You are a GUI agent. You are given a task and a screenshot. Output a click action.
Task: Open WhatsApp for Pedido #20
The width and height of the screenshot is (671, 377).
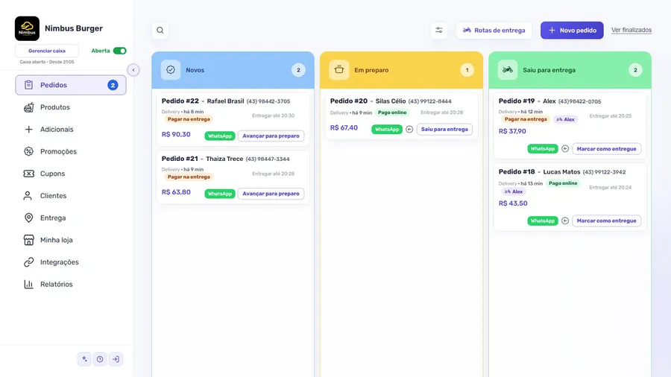tap(387, 129)
